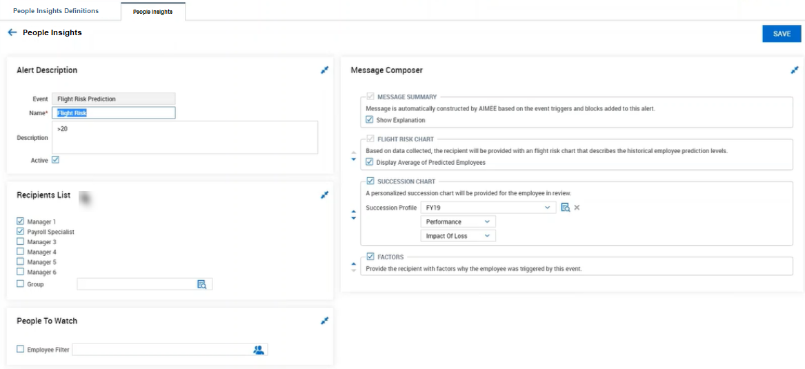Switch to People Insights Definitions tab
The height and width of the screenshot is (369, 805).
coord(56,11)
